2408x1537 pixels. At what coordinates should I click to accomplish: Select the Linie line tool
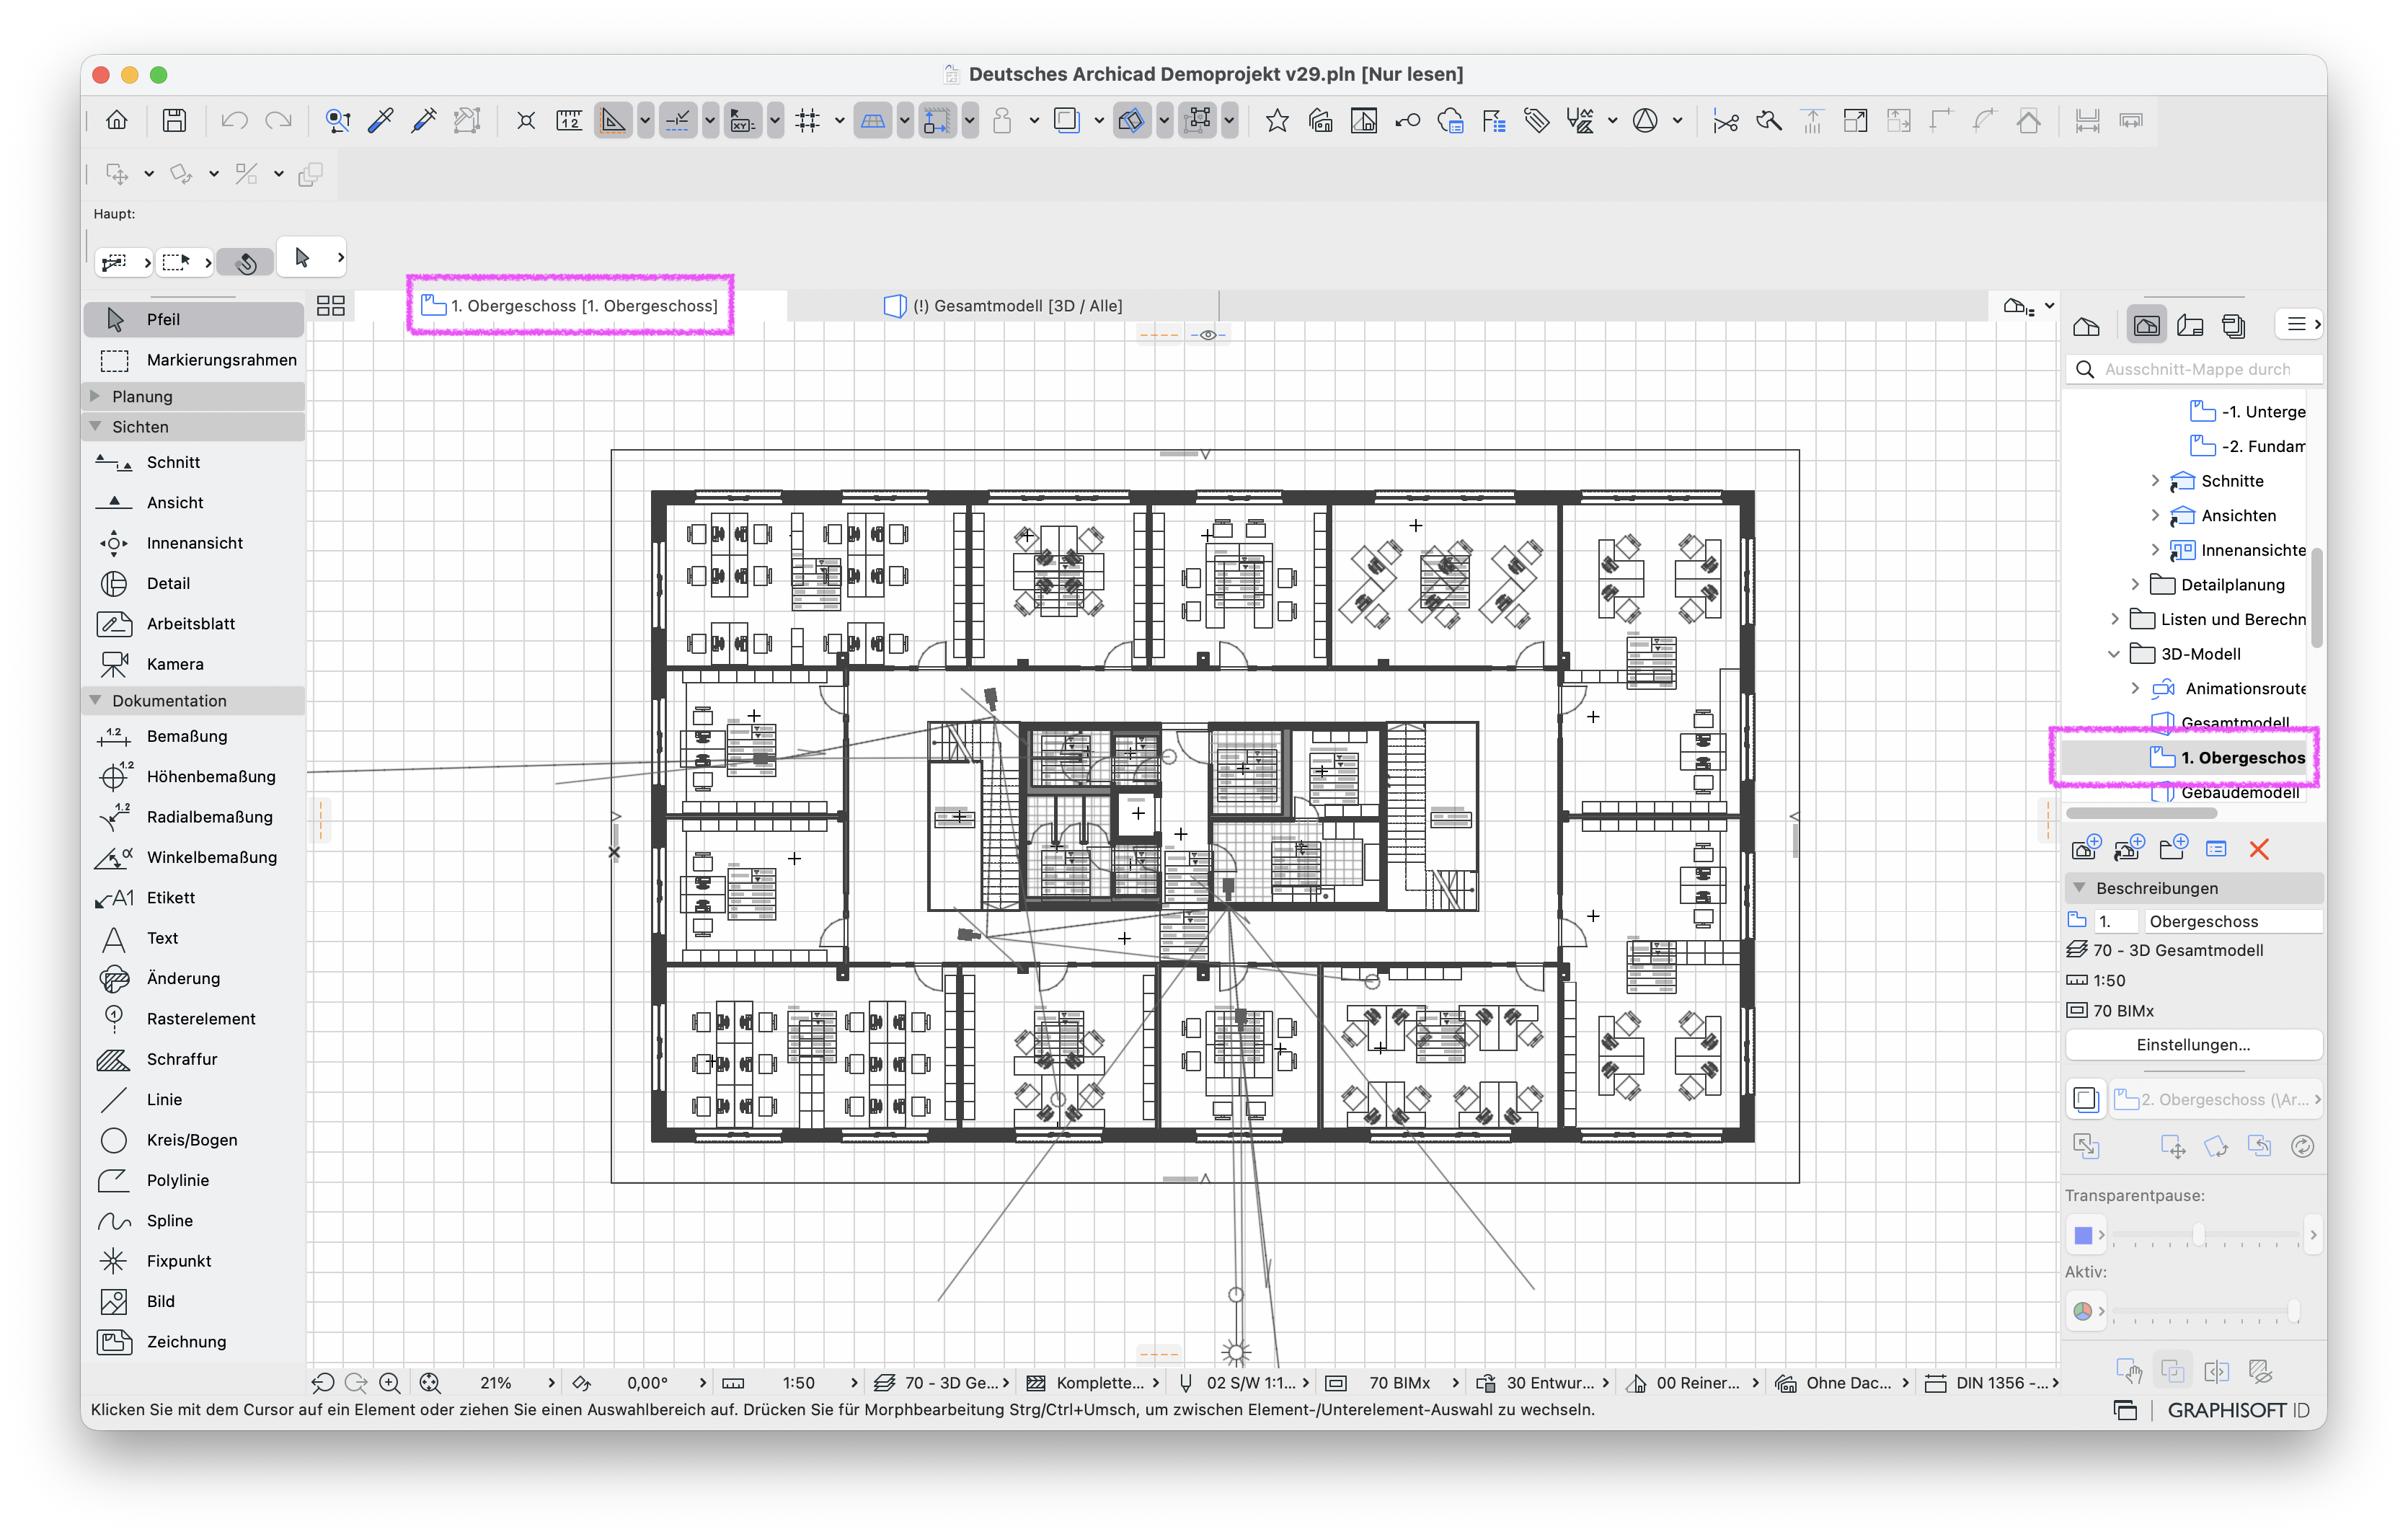click(193, 1099)
